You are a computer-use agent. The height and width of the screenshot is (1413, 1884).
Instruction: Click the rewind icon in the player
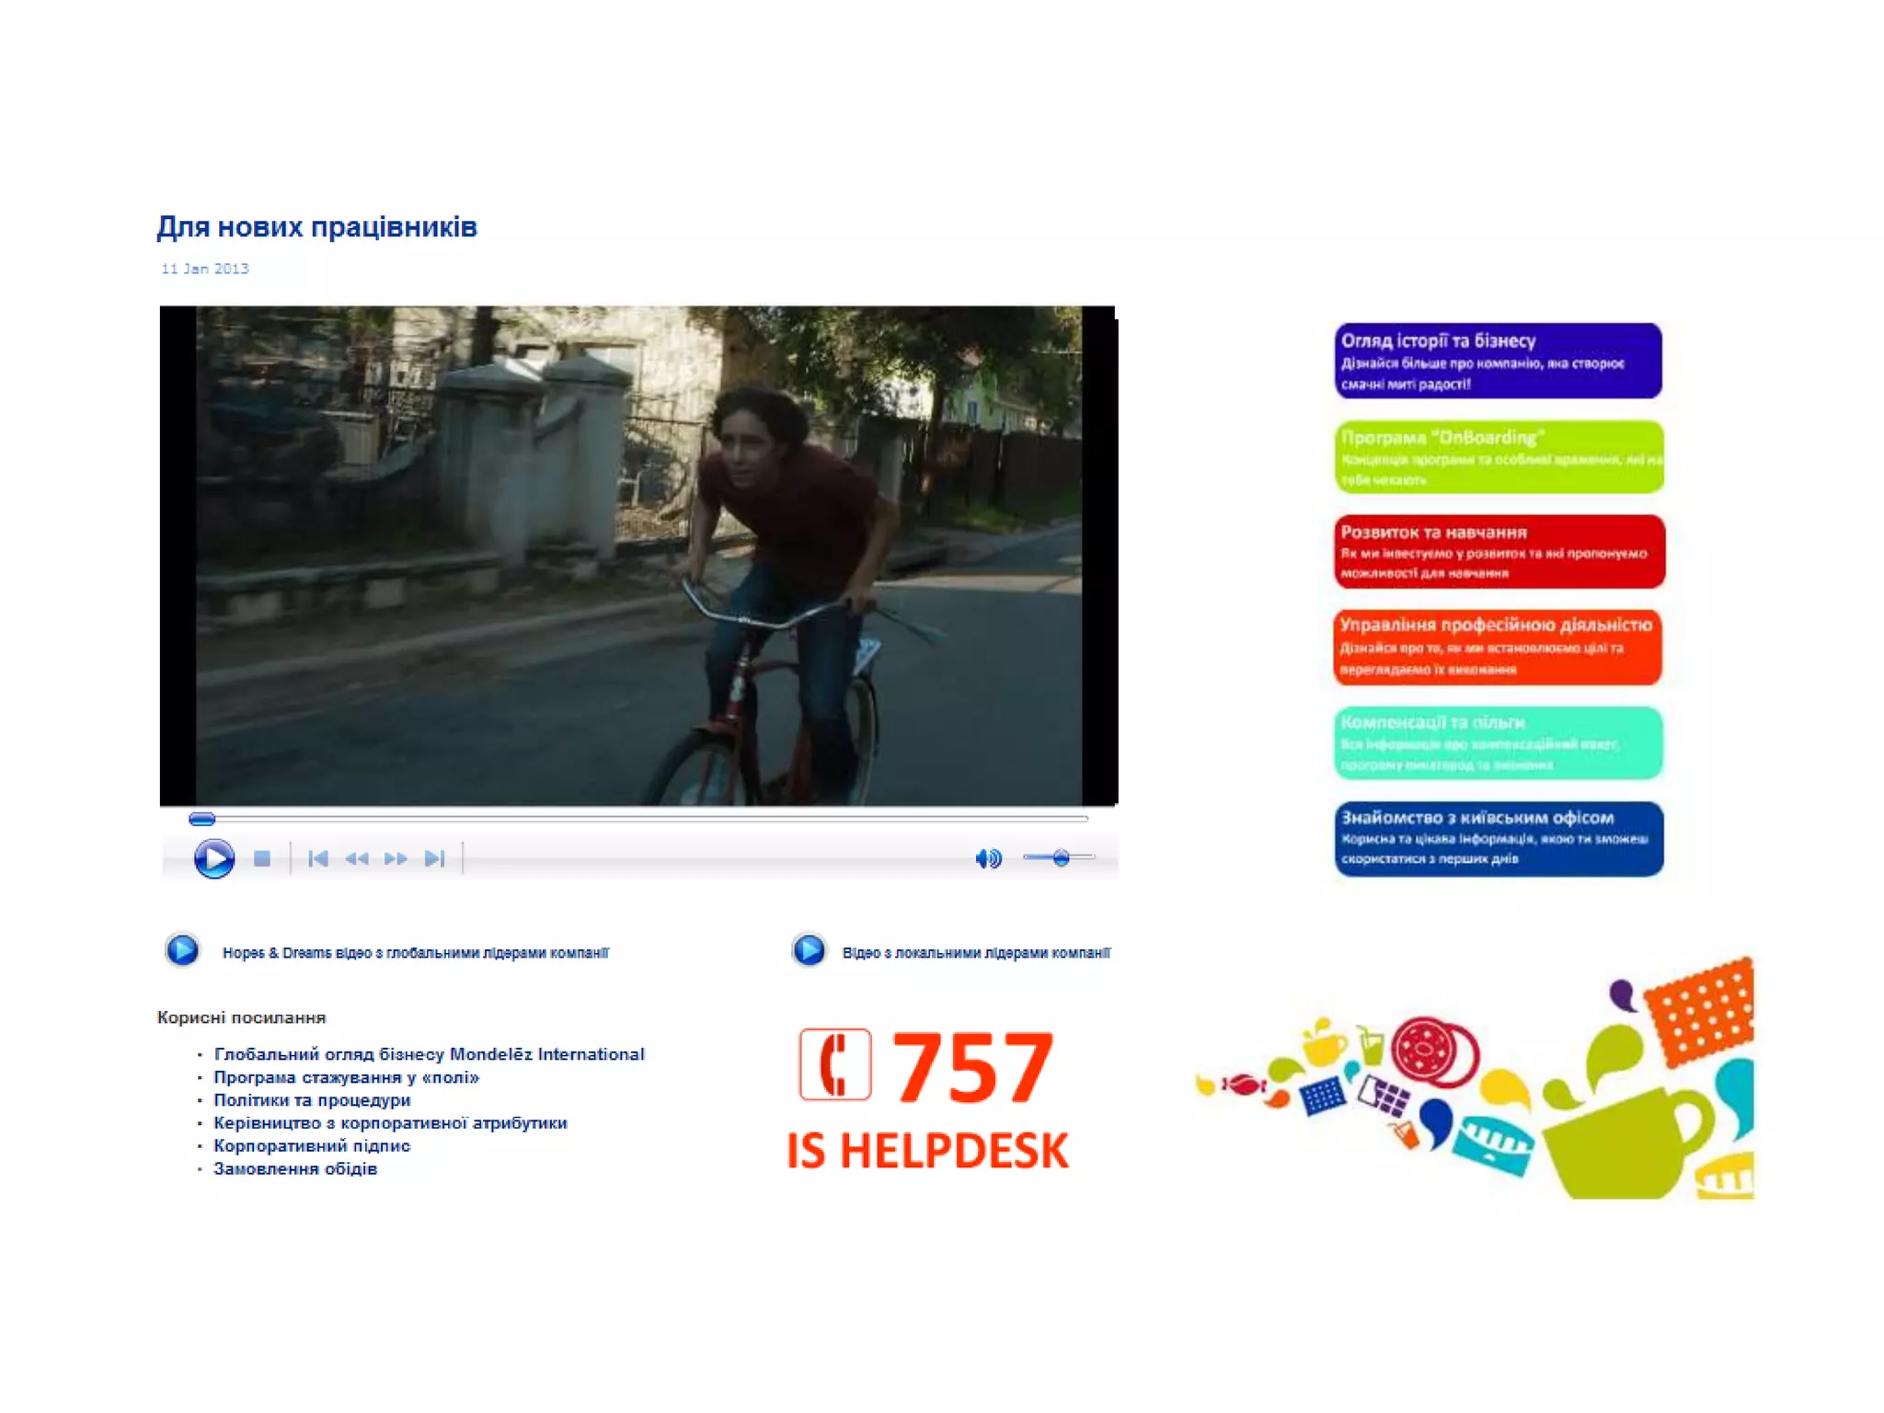coord(357,858)
